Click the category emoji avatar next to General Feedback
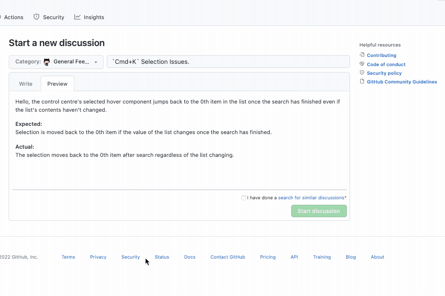The width and height of the screenshot is (445, 296). click(47, 62)
